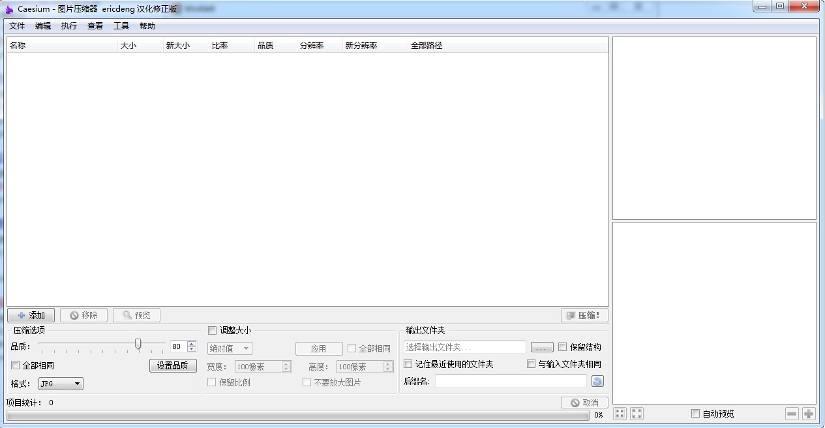Sort by 大小 column header
This screenshot has width=825, height=428.
pyautogui.click(x=140, y=46)
